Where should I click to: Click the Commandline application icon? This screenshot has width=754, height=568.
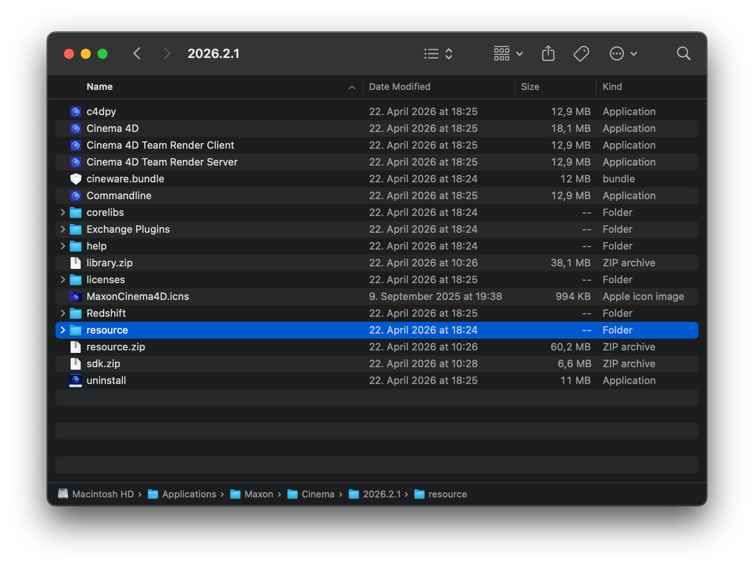(76, 196)
